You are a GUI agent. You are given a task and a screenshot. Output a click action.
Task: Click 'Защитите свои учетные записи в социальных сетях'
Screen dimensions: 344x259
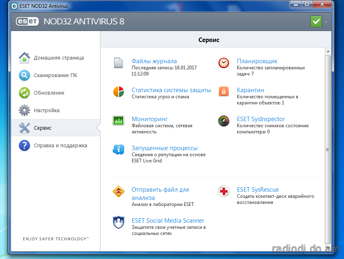point(168,230)
